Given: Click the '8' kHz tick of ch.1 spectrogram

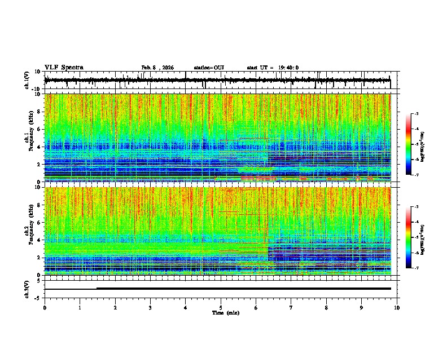Looking at the screenshot, I should pyautogui.click(x=39, y=112).
